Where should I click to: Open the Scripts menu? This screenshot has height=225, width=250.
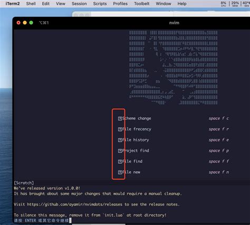100,4
